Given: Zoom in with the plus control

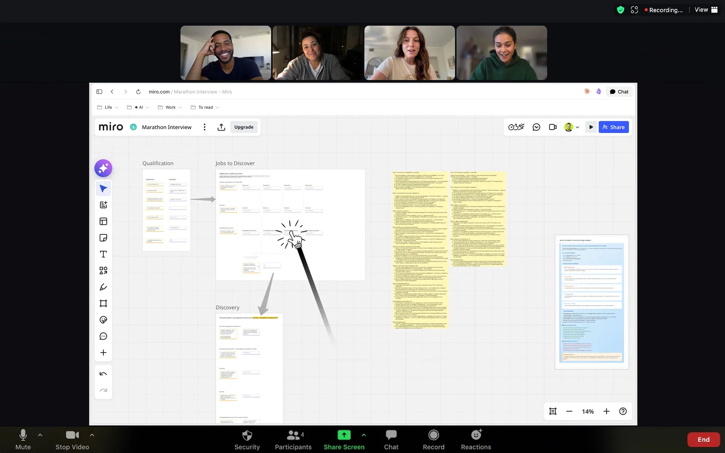Looking at the screenshot, I should [x=606, y=411].
